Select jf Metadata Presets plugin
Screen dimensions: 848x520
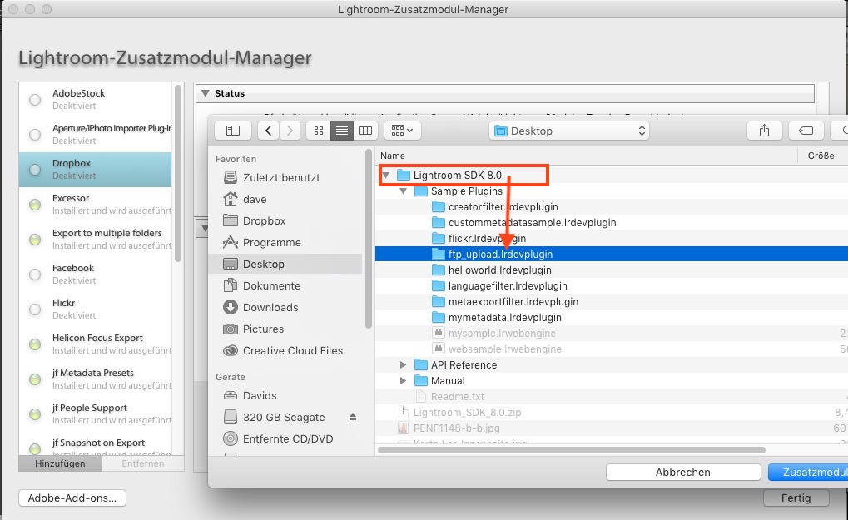click(96, 379)
